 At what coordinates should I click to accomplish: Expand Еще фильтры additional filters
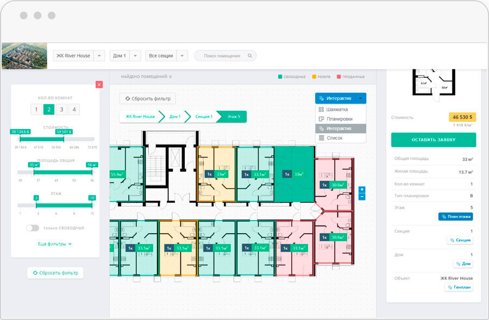55,244
